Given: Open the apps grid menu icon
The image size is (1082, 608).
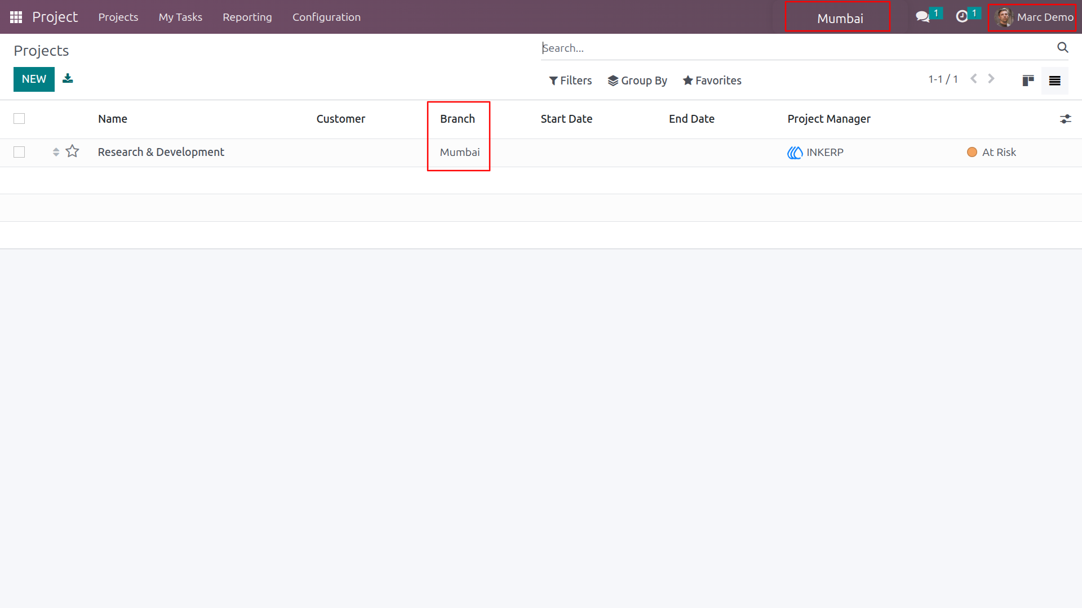Looking at the screenshot, I should click(x=16, y=17).
